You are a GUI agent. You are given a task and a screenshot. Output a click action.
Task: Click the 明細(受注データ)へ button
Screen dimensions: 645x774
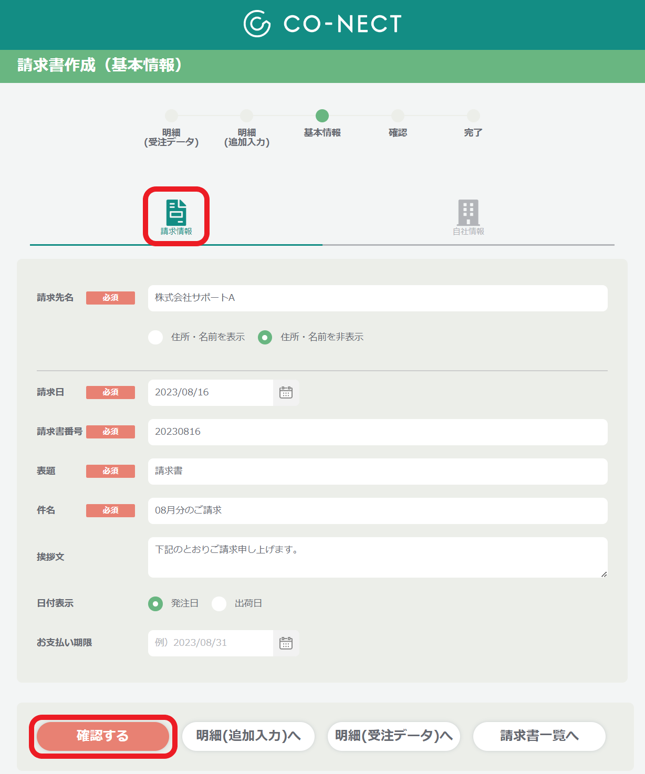click(x=394, y=736)
